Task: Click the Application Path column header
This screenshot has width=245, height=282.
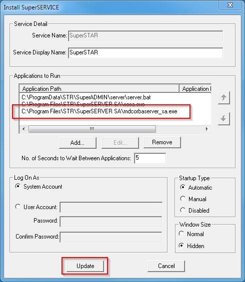Action: [99, 89]
